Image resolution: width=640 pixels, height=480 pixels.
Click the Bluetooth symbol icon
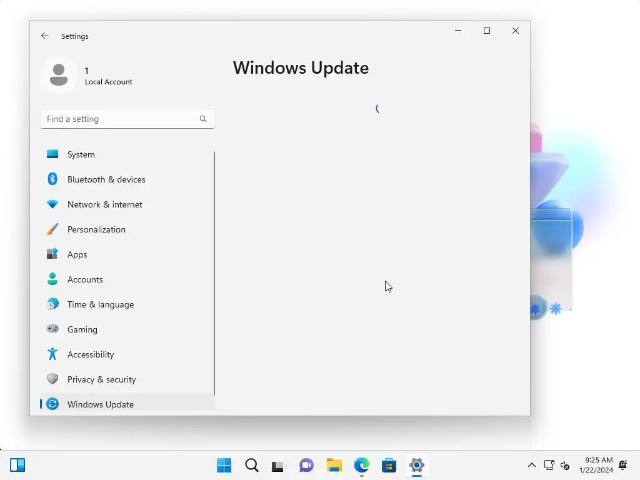pos(52,179)
